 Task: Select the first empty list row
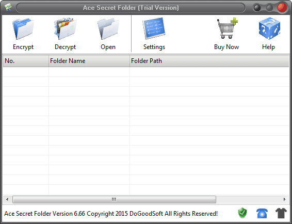pos(146,72)
